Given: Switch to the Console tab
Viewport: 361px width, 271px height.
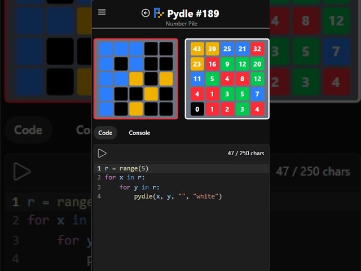Looking at the screenshot, I should pyautogui.click(x=139, y=133).
